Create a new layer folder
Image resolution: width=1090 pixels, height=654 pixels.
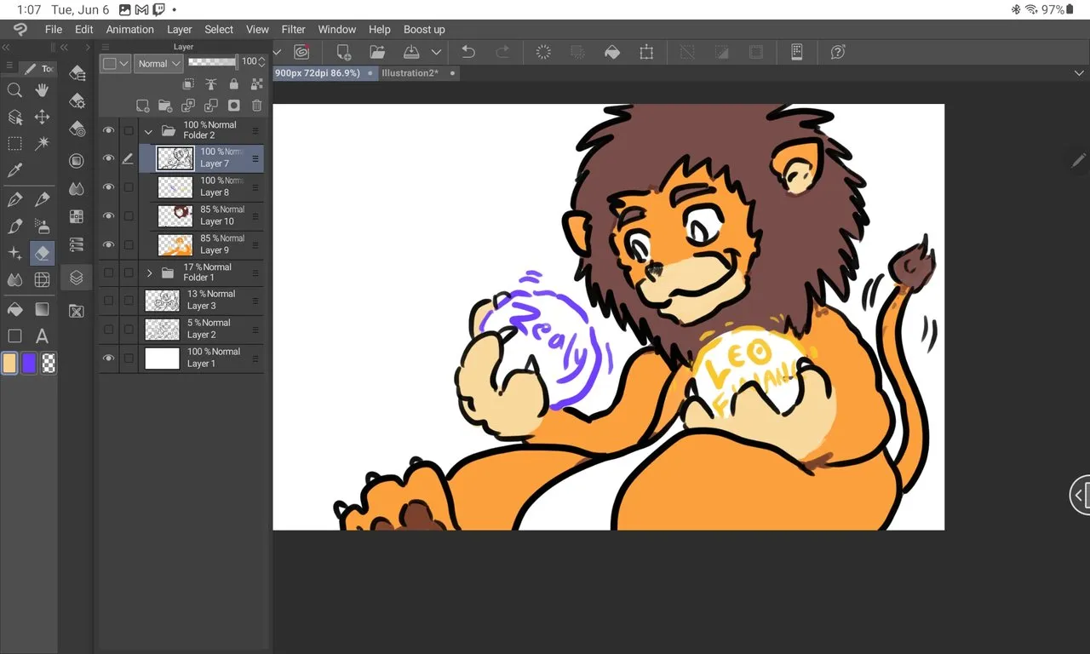(x=165, y=106)
